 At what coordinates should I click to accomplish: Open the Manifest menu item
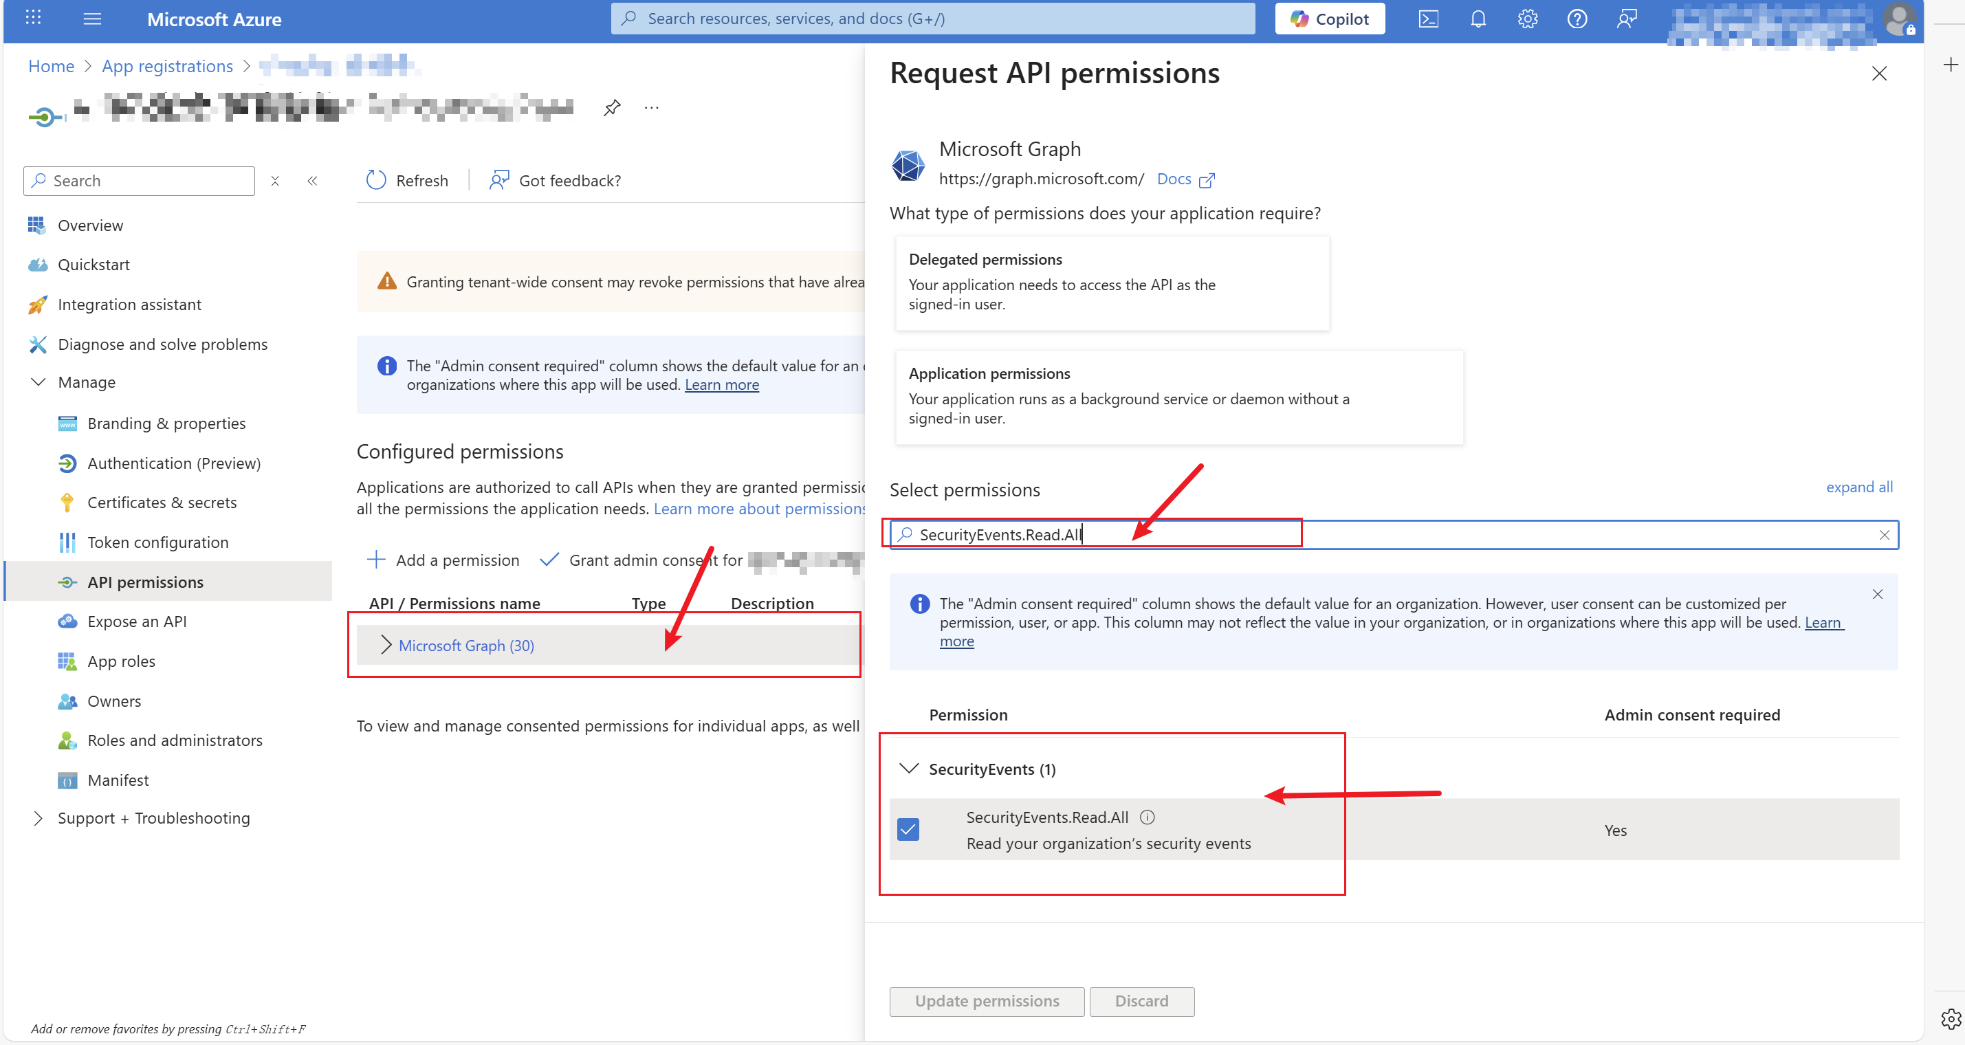(118, 780)
